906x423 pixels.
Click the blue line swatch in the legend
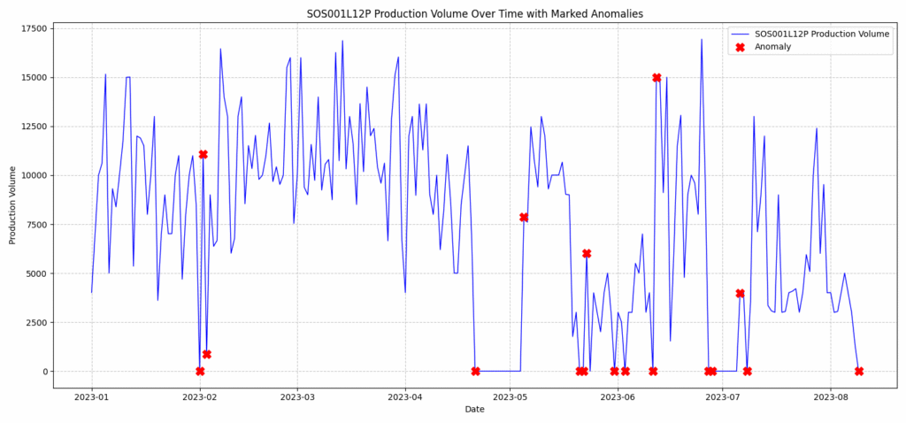pos(741,34)
